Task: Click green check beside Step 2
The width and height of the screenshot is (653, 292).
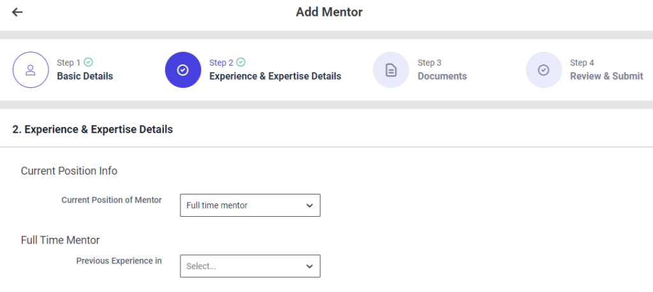Action: [240, 62]
